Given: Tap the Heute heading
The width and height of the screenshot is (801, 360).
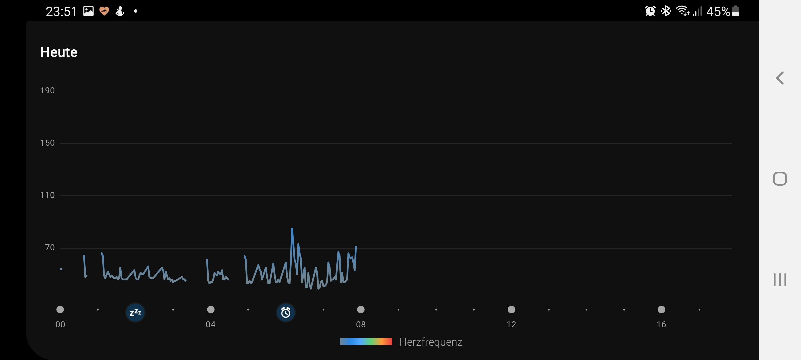Looking at the screenshot, I should [x=59, y=52].
